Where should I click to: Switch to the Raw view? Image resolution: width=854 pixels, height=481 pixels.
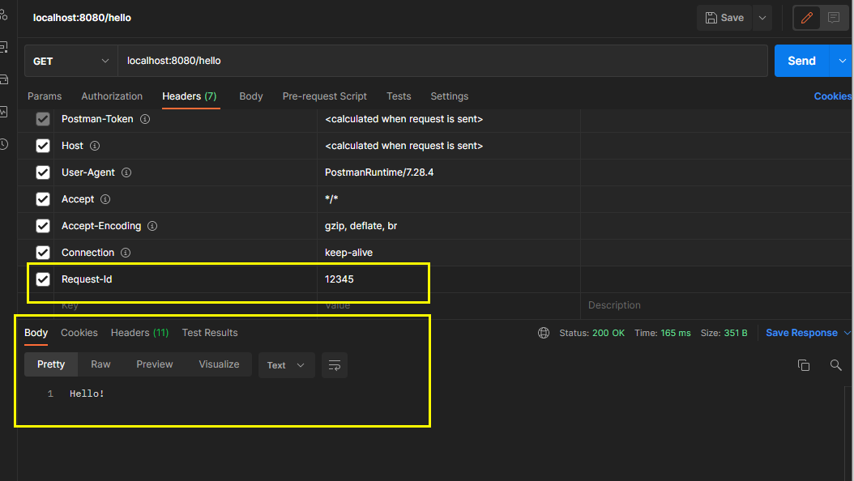point(100,364)
